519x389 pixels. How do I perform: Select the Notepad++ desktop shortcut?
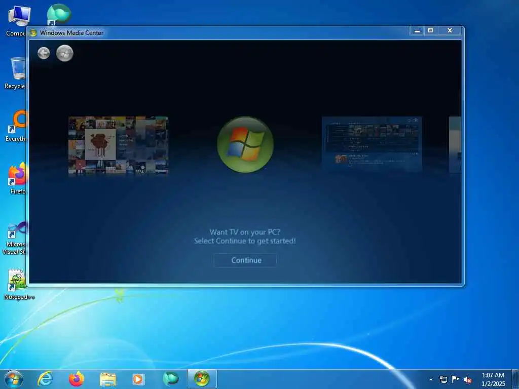coord(19,284)
